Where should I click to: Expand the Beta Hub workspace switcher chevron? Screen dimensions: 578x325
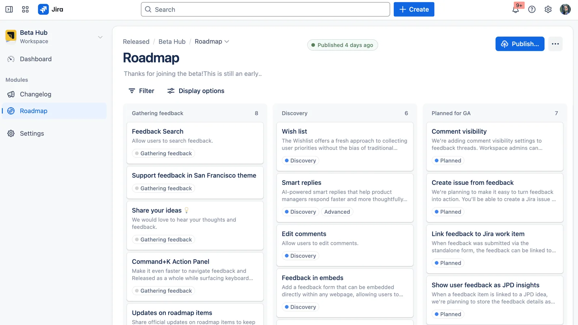click(x=100, y=37)
